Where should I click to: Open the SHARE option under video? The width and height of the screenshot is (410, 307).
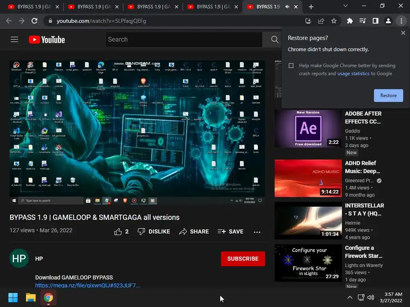[x=194, y=231]
